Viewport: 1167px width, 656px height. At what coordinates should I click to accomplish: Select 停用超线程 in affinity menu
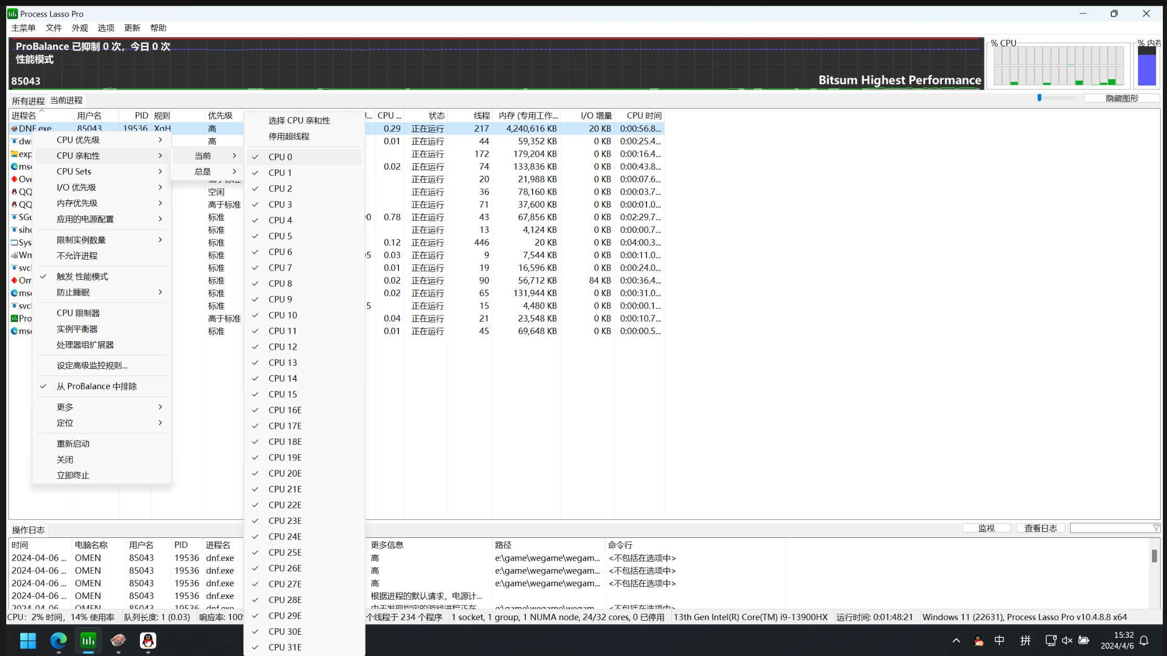coord(304,136)
